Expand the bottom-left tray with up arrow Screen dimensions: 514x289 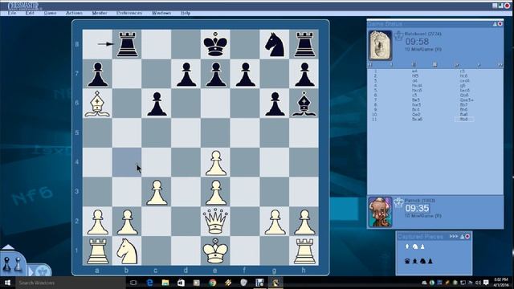click(8, 247)
